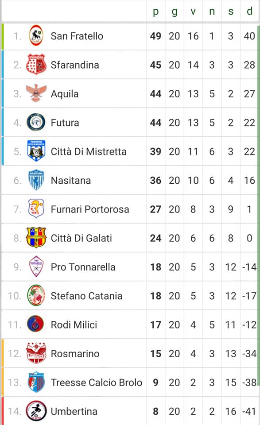Click the Città Di Mistretta crest
This screenshot has width=260, height=425.
point(36,151)
